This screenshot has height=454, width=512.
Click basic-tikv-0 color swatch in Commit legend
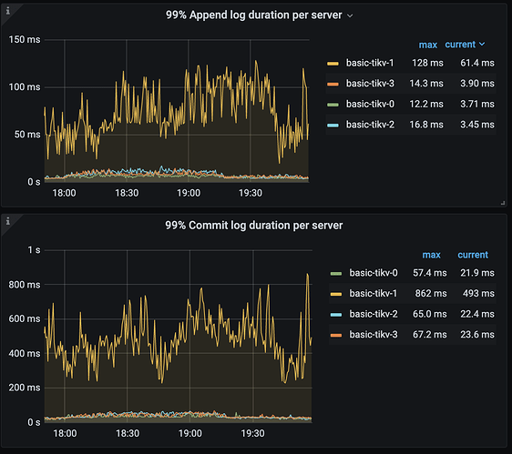coord(336,273)
